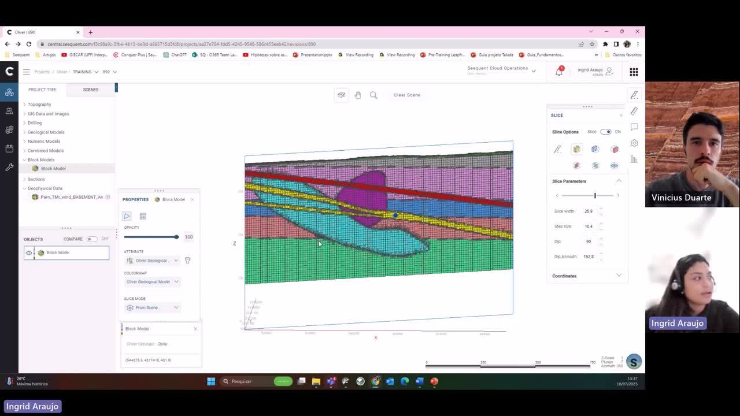
Task: Select the yellow thick slice option
Action: [576, 149]
